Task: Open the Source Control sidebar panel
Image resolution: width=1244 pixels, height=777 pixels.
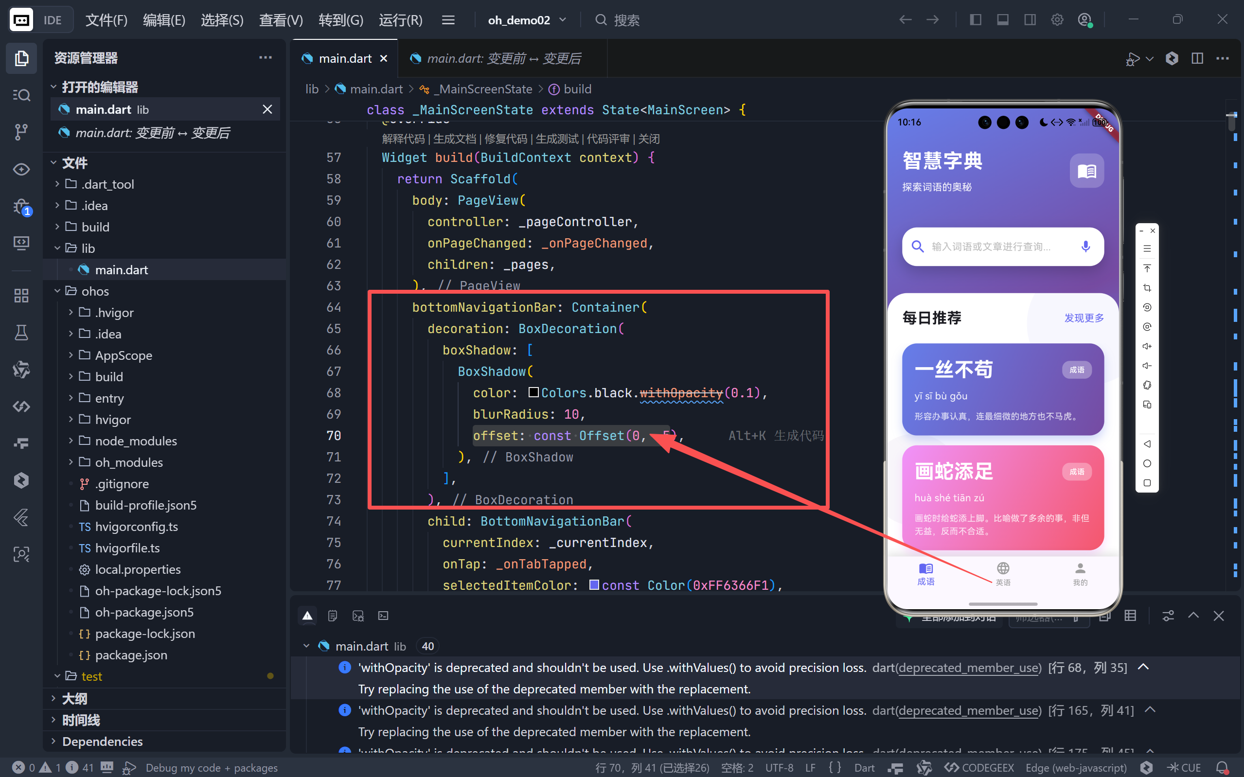Action: point(21,132)
